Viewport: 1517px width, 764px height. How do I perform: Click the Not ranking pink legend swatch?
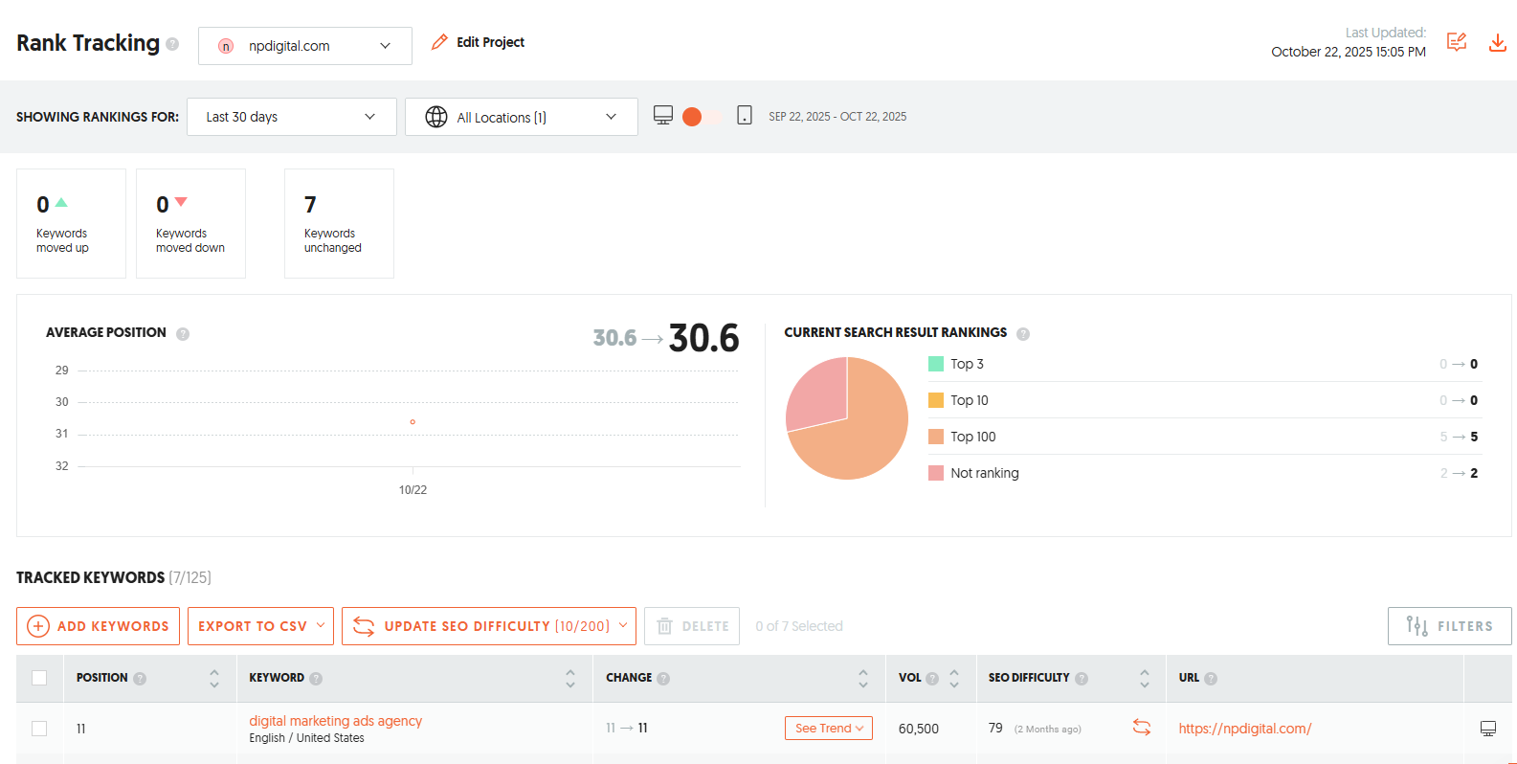click(936, 473)
